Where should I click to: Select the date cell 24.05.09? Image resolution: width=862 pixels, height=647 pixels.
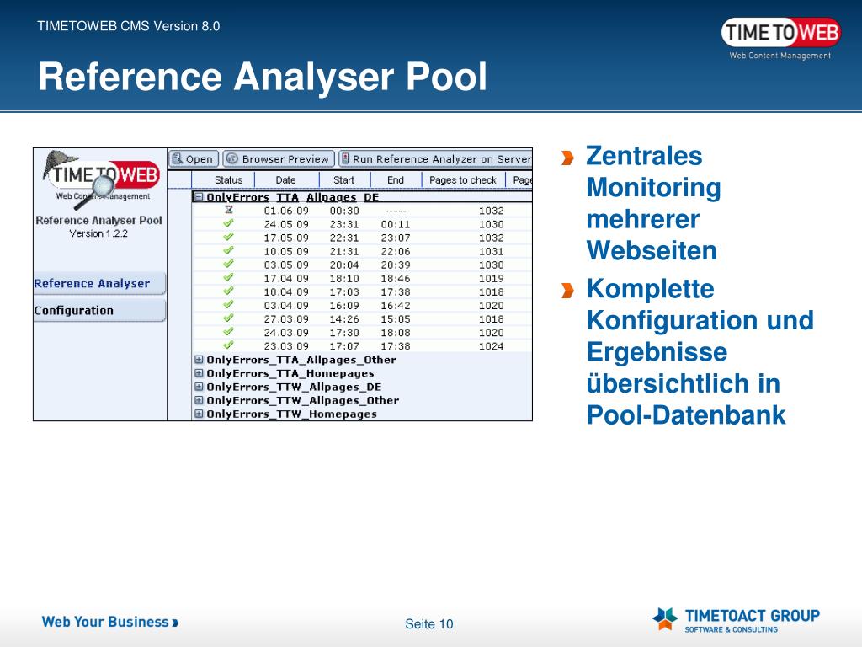tap(286, 224)
